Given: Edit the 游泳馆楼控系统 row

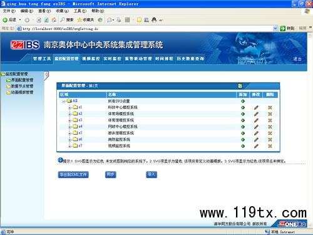Looking at the screenshot, I should coord(256,133).
